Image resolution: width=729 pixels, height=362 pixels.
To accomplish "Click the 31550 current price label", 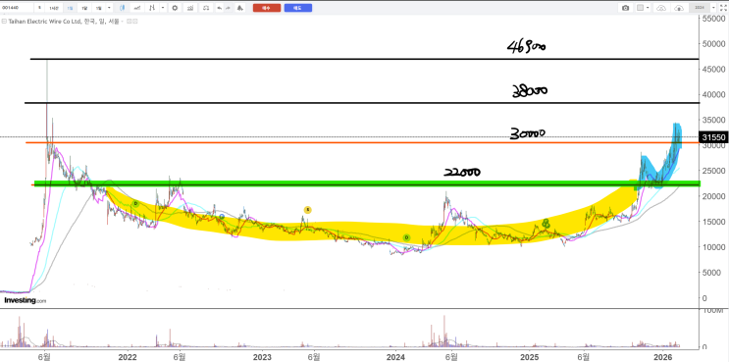I will pyautogui.click(x=711, y=137).
